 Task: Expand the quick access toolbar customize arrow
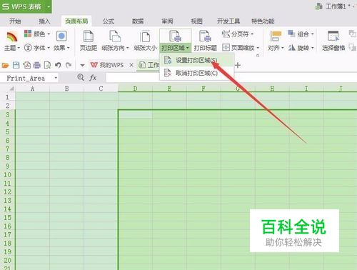pos(82,65)
